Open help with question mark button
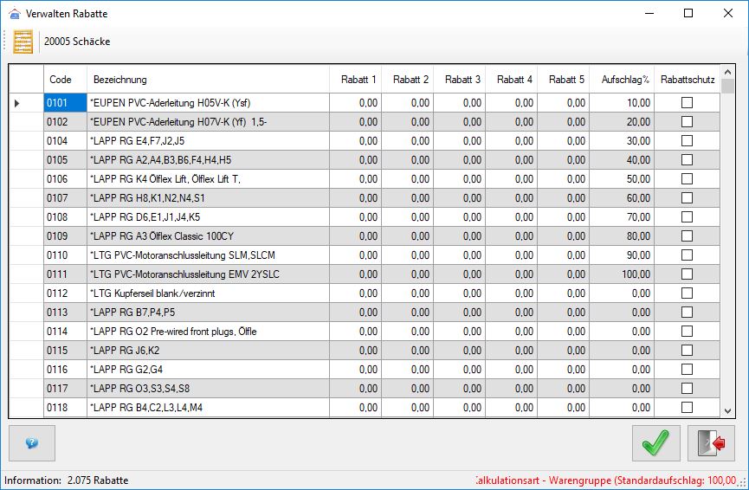Image resolution: width=749 pixels, height=490 pixels. coord(32,443)
